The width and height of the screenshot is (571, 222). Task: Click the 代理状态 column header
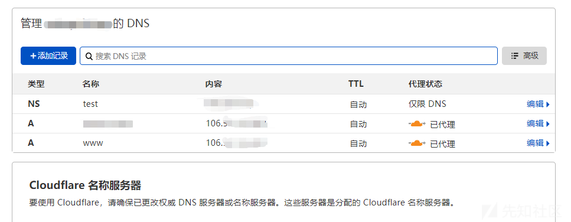425,84
